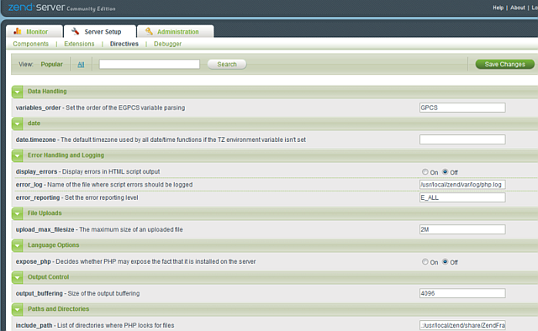Click the upload_max_filesize directive name

[x=45, y=229]
